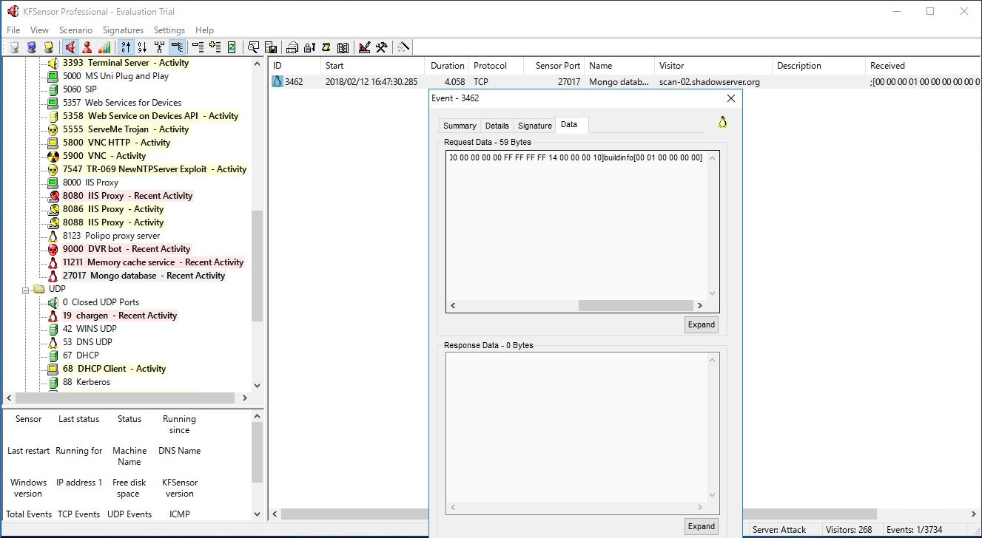The height and width of the screenshot is (538, 982).
Task: Click the blue monitor toolbar icon
Action: (x=31, y=47)
